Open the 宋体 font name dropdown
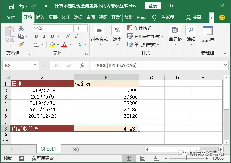The height and width of the screenshot is (163, 231). [71, 28]
